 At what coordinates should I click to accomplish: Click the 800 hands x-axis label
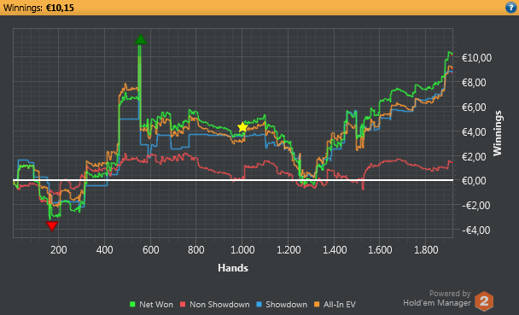(x=196, y=249)
